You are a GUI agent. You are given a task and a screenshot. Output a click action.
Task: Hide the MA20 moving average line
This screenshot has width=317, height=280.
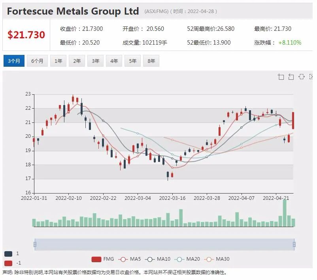click(x=187, y=259)
